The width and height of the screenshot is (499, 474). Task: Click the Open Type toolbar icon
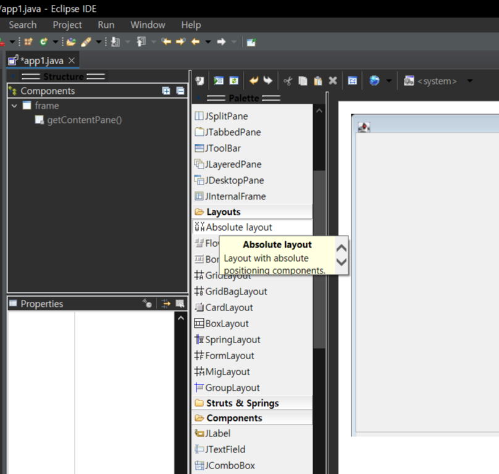(71, 42)
